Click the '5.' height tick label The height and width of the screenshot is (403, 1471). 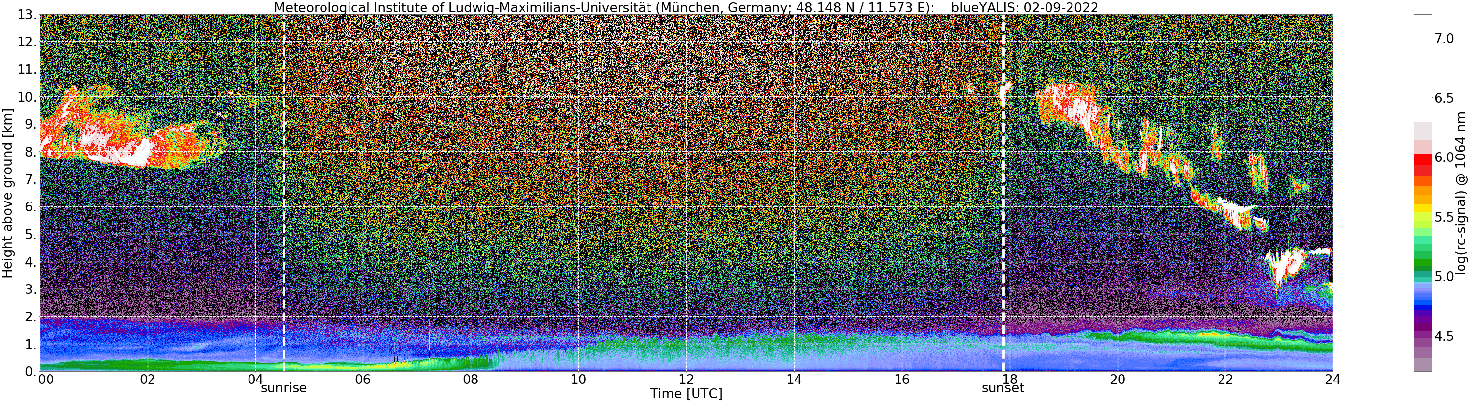tap(31, 234)
